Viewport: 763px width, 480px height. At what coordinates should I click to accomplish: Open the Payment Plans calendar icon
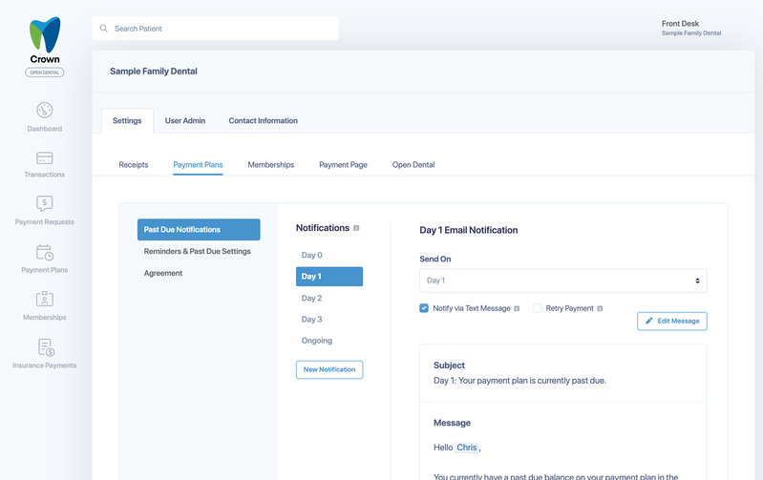[x=44, y=252]
